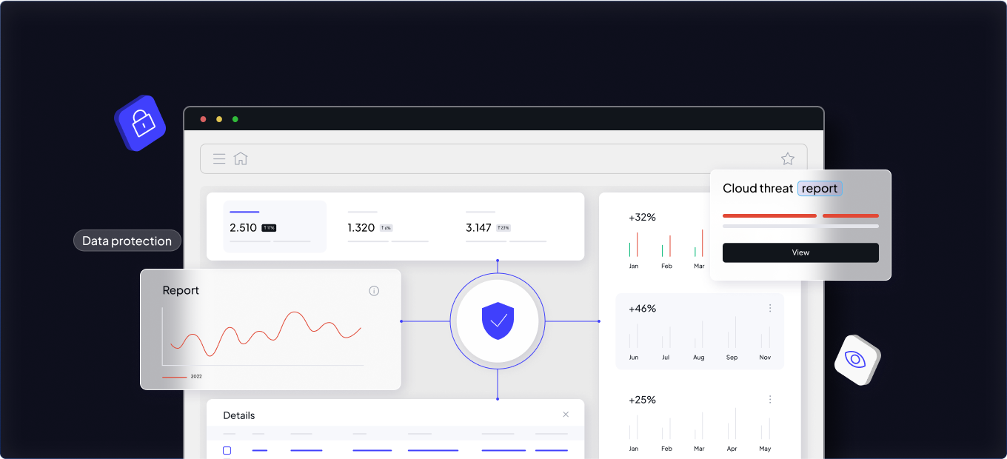Bookmark page with the star icon
1007x459 pixels.
pyautogui.click(x=788, y=158)
